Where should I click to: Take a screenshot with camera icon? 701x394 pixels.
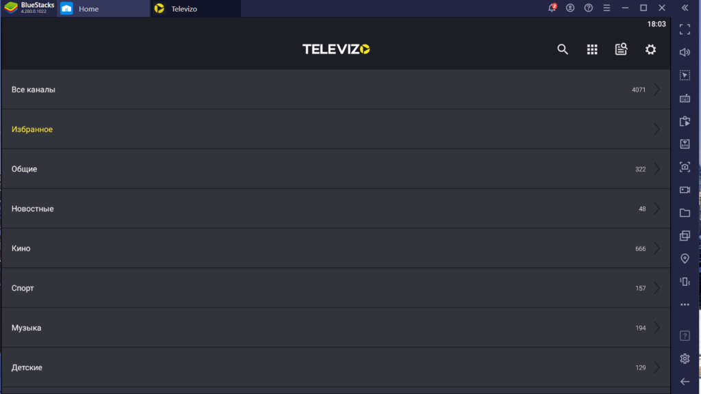pos(685,167)
